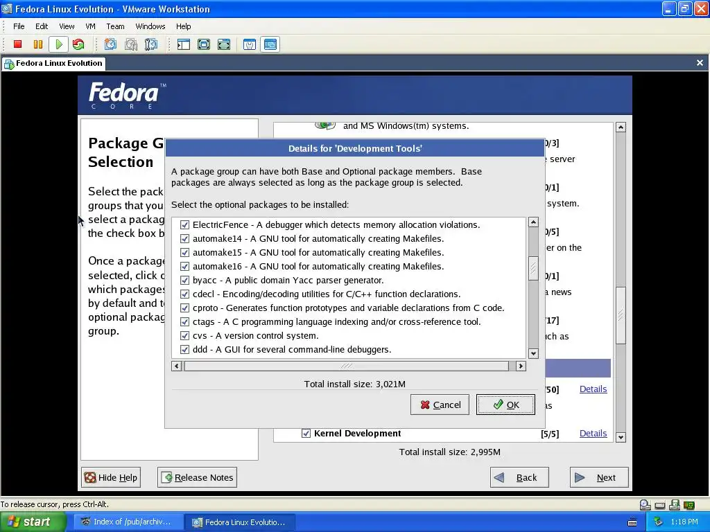Open the Team menu
Image resolution: width=710 pixels, height=532 pixels.
click(116, 26)
